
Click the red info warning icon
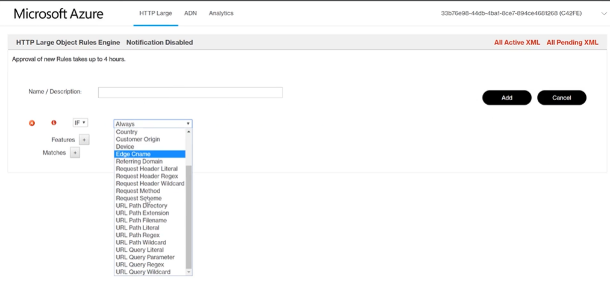[54, 123]
